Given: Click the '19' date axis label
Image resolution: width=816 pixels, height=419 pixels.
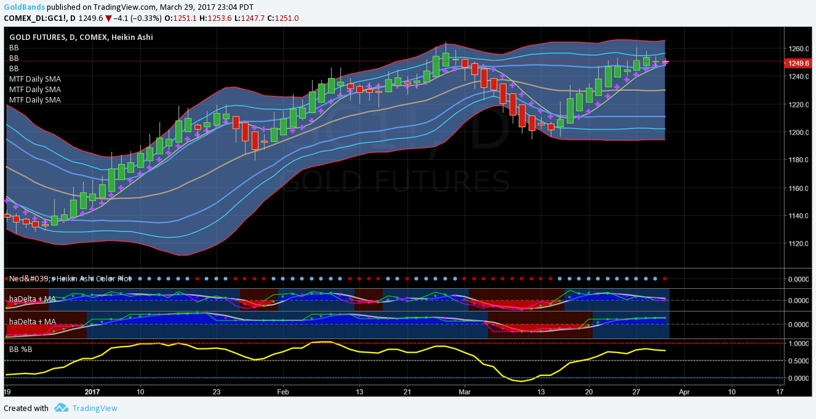Looking at the screenshot, I should 6,391.
